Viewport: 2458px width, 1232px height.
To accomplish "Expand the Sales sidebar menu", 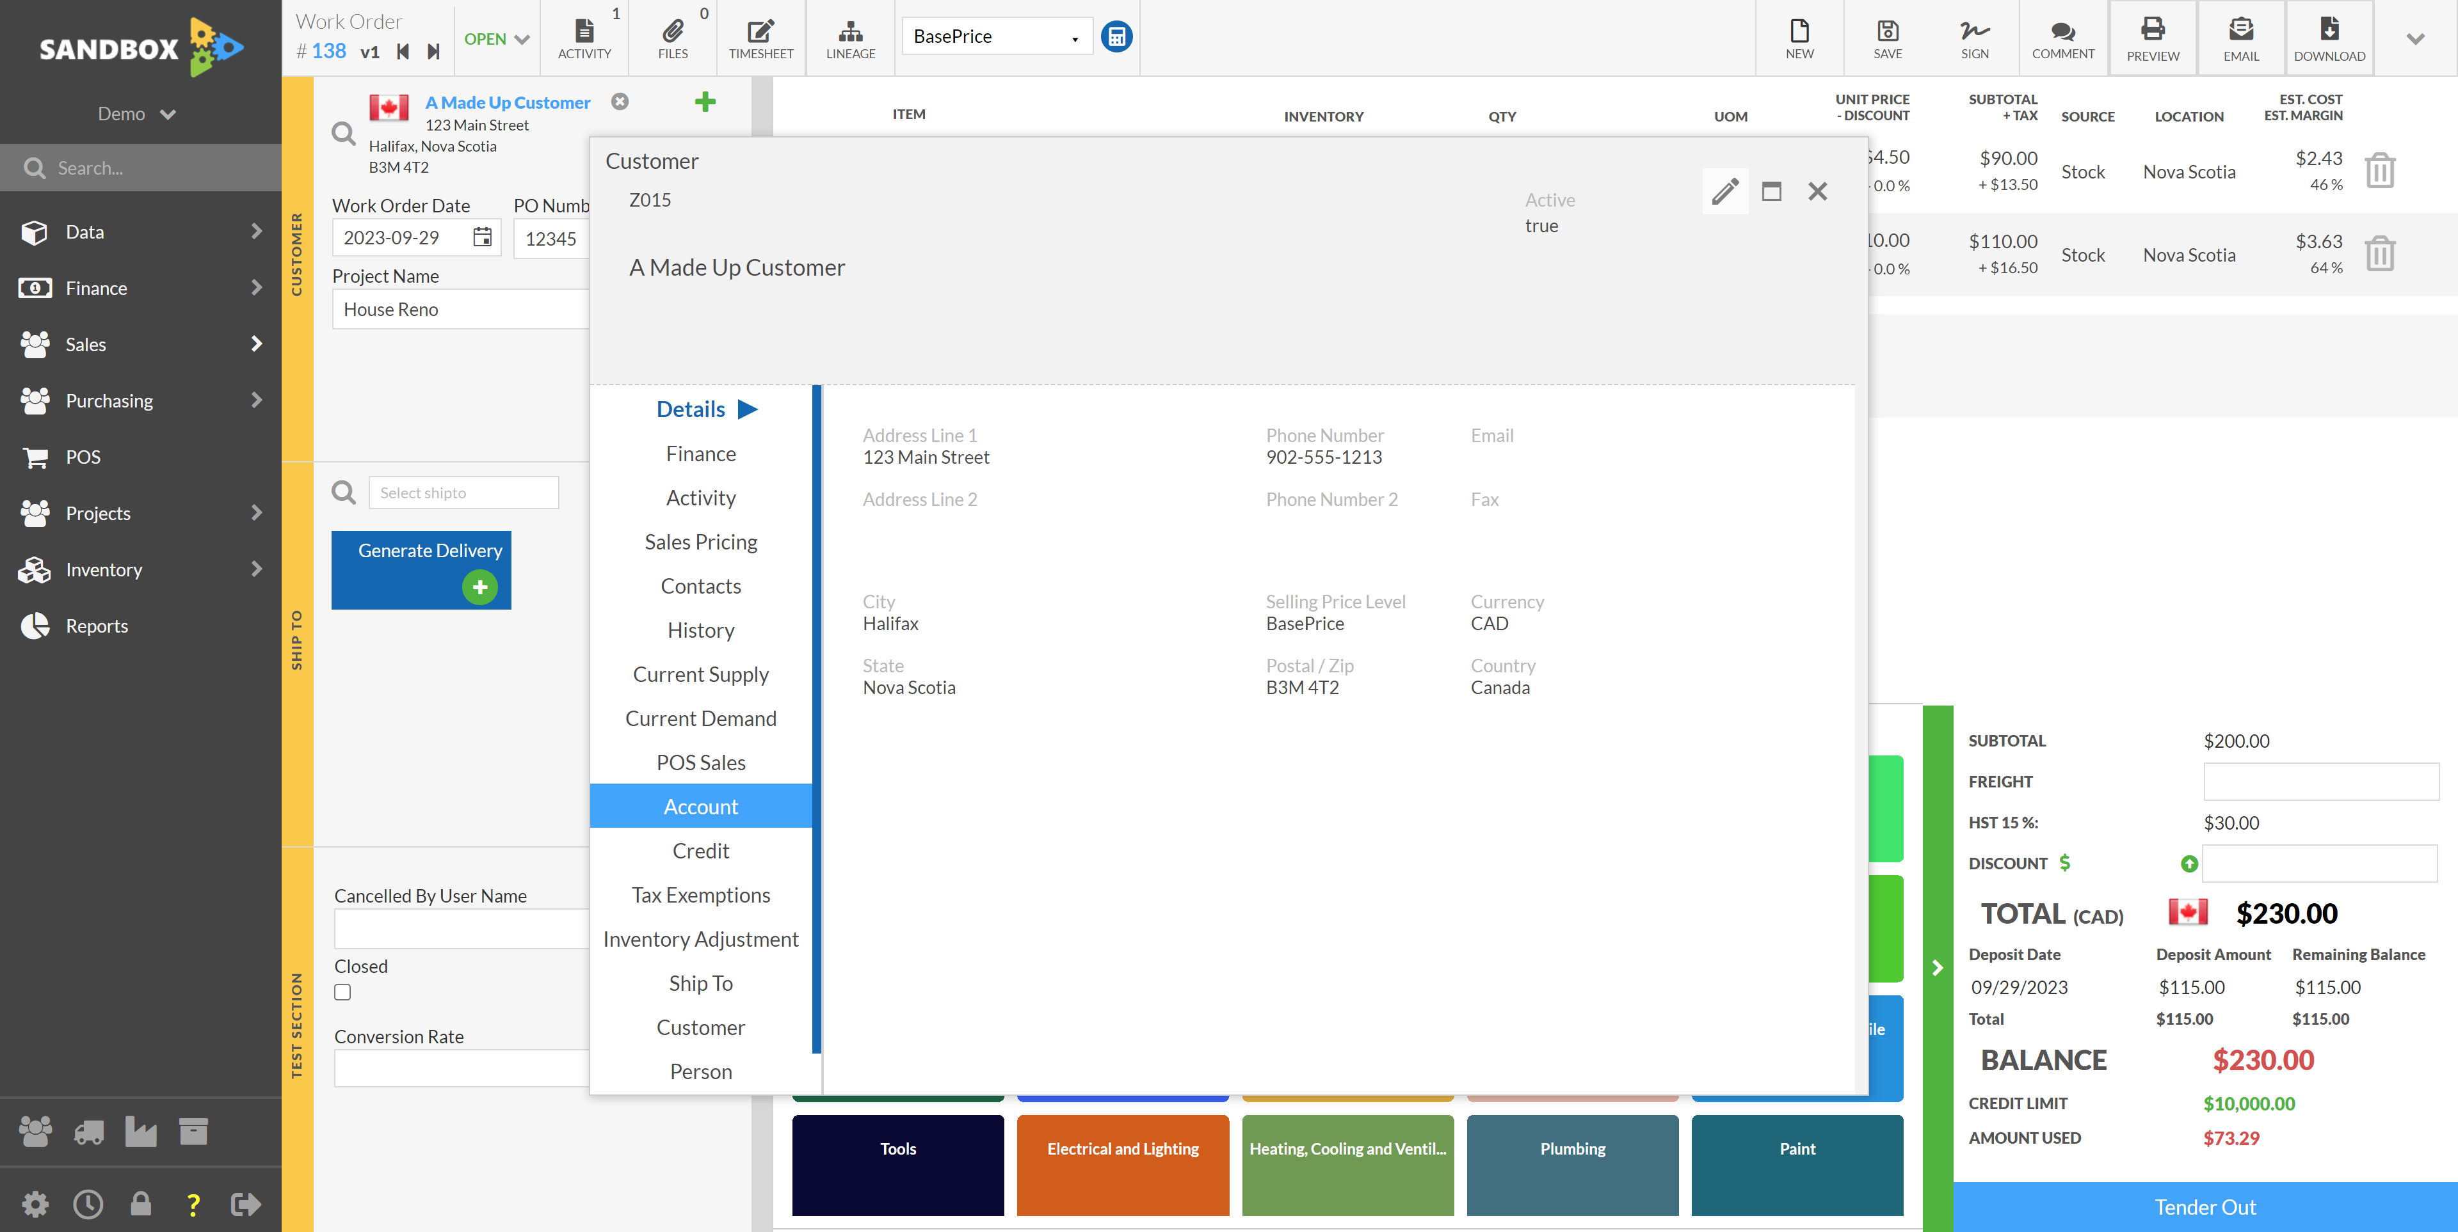I will point(140,344).
